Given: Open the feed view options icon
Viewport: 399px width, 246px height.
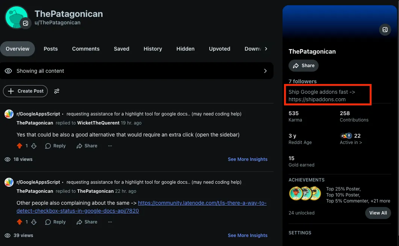Looking at the screenshot, I should [x=57, y=91].
